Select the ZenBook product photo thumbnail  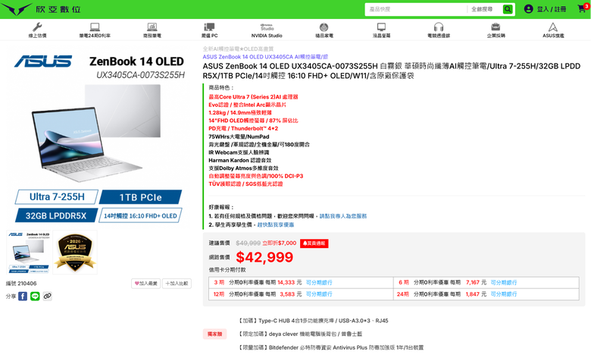29,252
